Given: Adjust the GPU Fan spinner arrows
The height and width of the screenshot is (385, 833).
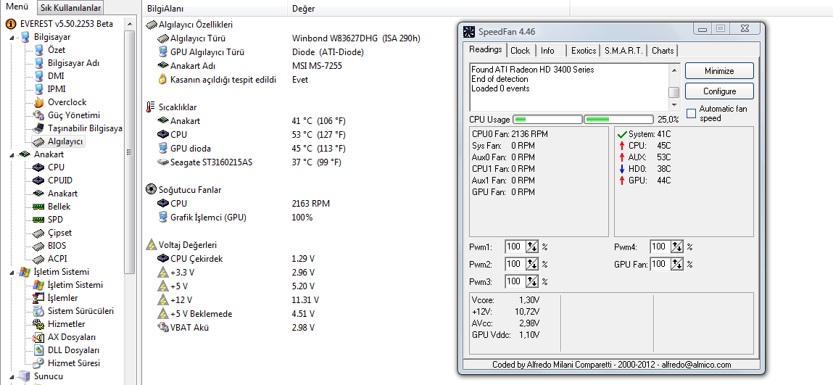Looking at the screenshot, I should coord(677,264).
